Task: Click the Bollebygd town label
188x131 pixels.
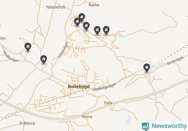Action: tap(79, 86)
